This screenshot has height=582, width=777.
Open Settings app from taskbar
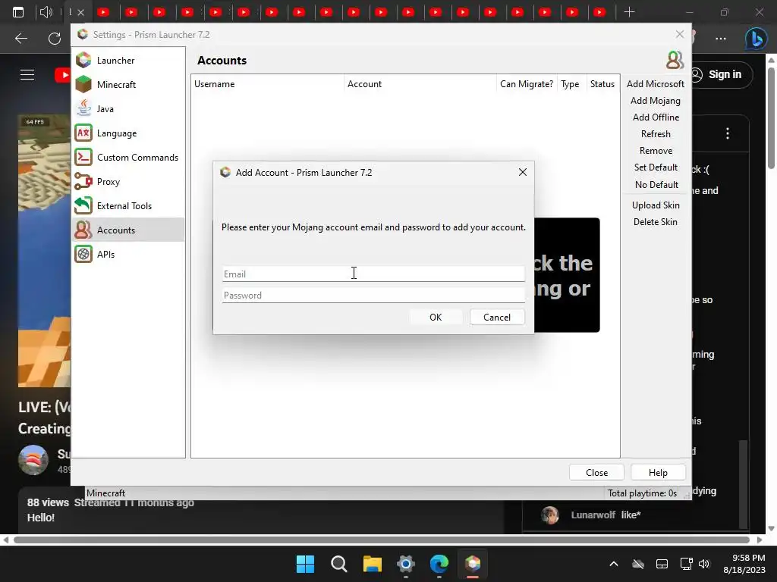tap(405, 564)
